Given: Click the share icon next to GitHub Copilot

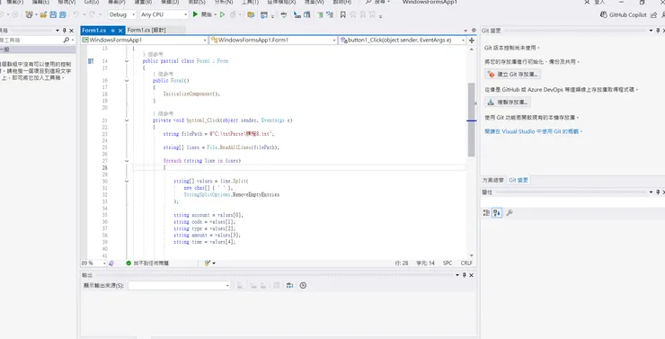Looking at the screenshot, I should 653,14.
